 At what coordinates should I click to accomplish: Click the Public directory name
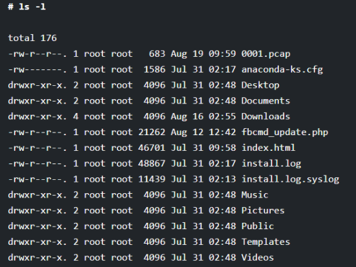click(x=258, y=226)
